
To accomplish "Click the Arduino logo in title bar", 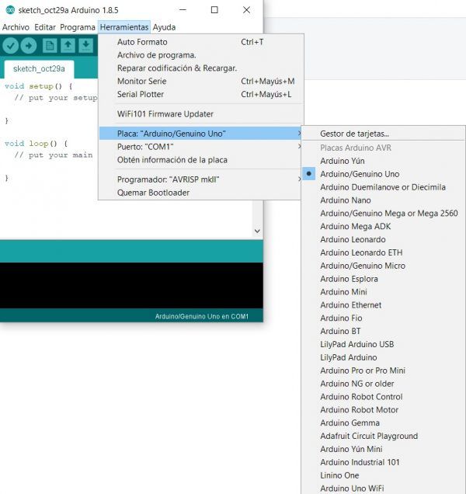I will (10, 10).
